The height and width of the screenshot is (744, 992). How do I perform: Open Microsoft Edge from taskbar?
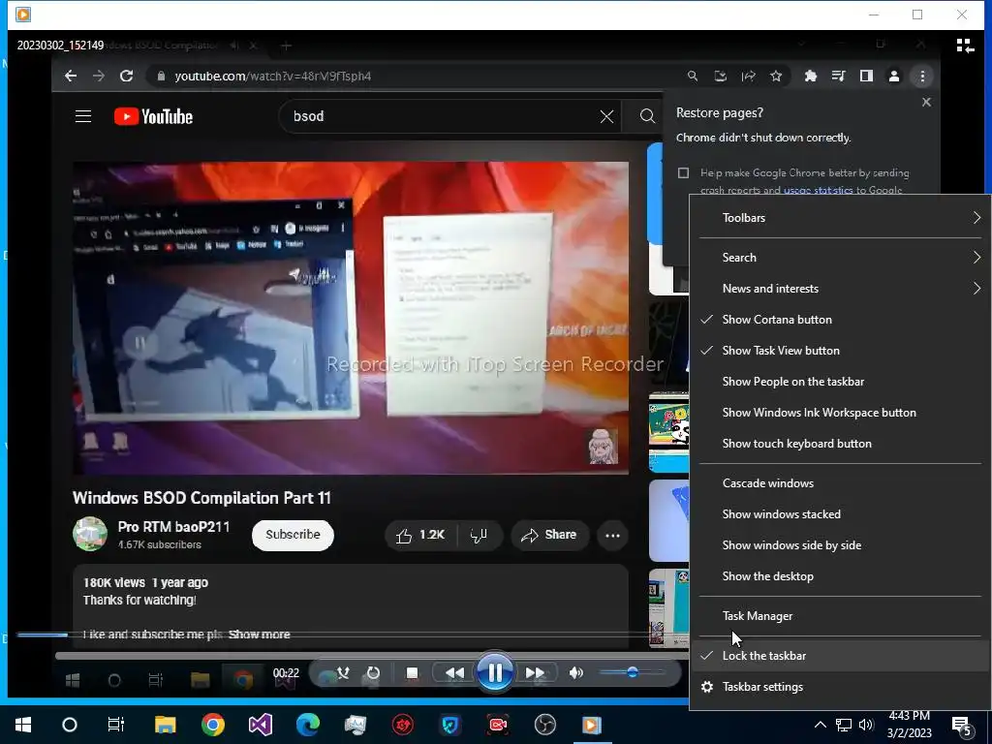[308, 725]
